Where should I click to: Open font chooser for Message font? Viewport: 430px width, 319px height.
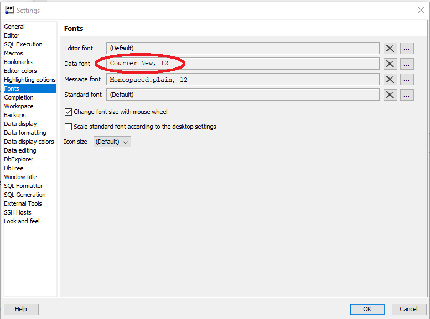click(x=407, y=80)
